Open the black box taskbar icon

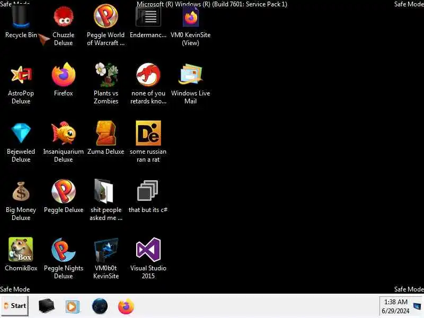coord(46,306)
